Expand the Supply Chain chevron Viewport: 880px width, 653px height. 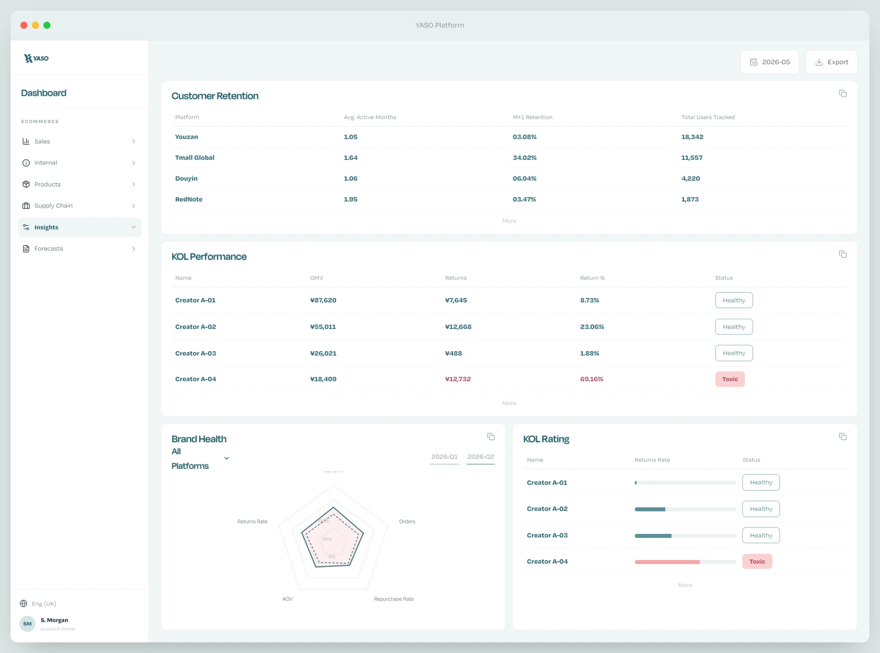(133, 206)
